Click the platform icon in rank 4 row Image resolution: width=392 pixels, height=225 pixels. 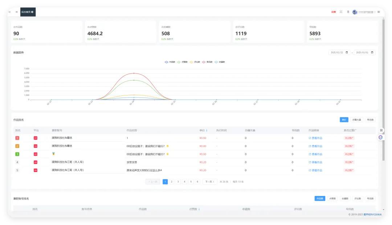tap(36, 162)
